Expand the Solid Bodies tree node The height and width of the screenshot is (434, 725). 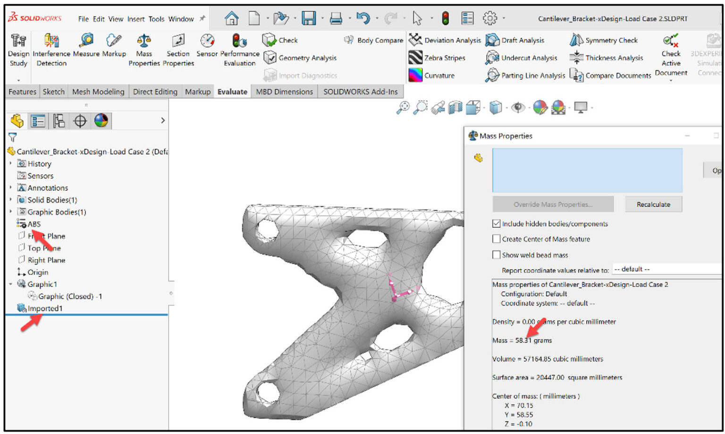click(10, 200)
